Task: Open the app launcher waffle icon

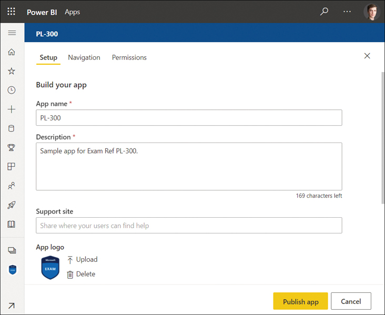Action: point(11,12)
